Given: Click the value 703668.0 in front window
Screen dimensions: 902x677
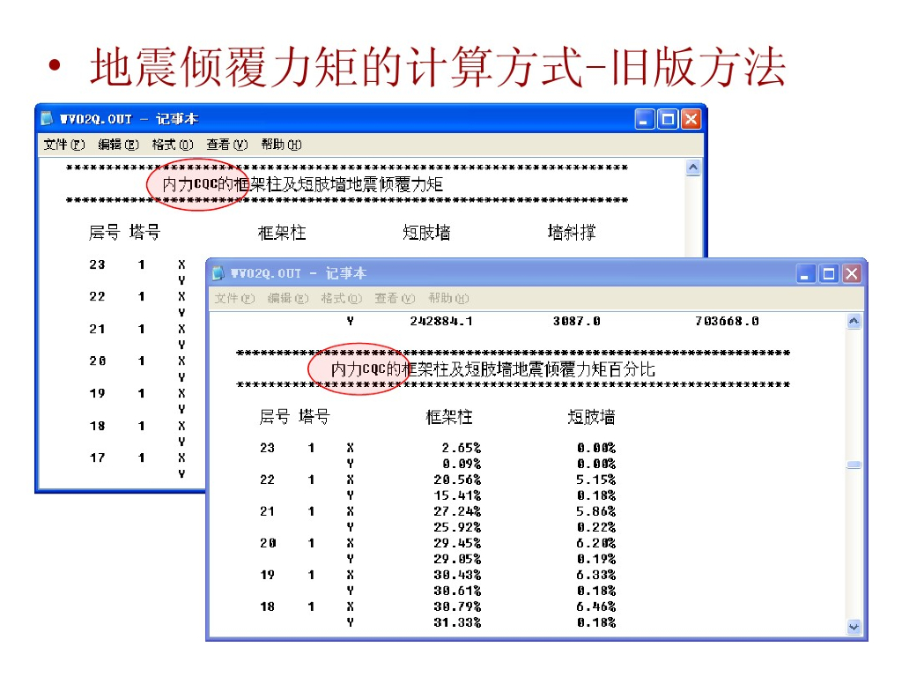Looking at the screenshot, I should tap(727, 321).
